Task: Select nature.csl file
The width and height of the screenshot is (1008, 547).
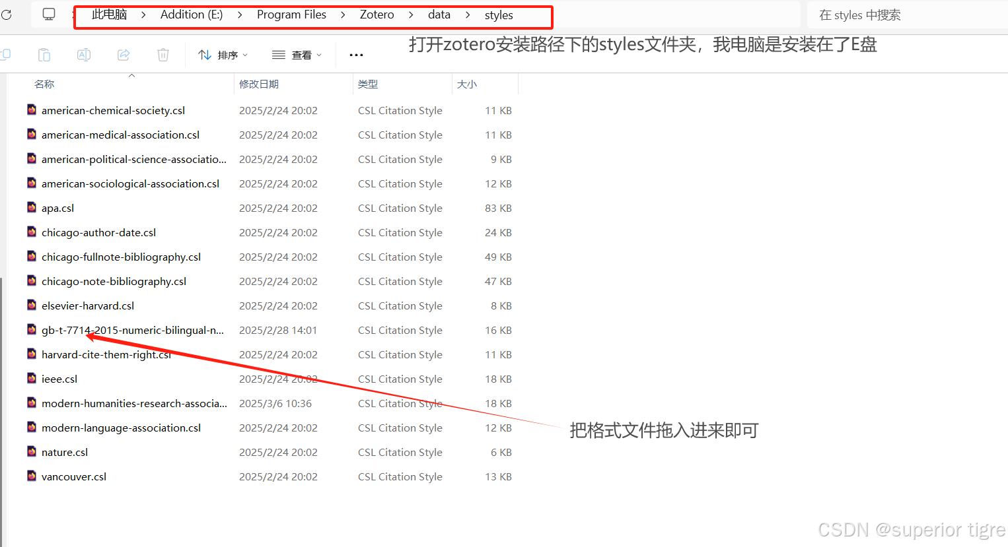Action: coord(65,453)
